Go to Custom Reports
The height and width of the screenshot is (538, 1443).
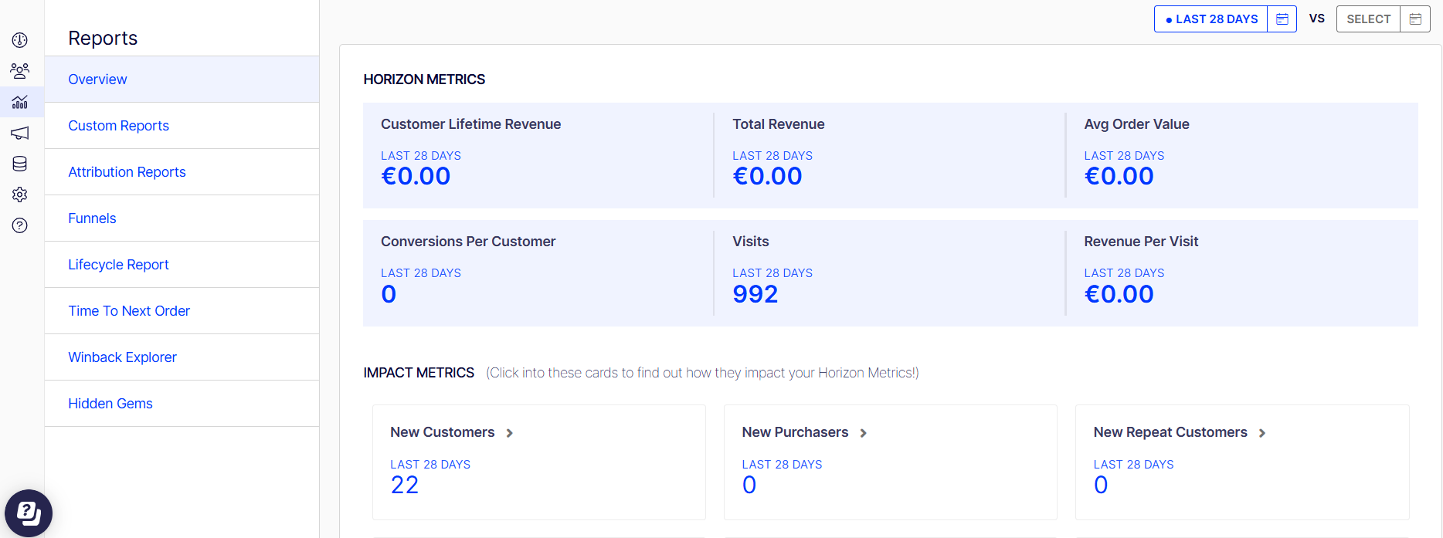coord(182,126)
